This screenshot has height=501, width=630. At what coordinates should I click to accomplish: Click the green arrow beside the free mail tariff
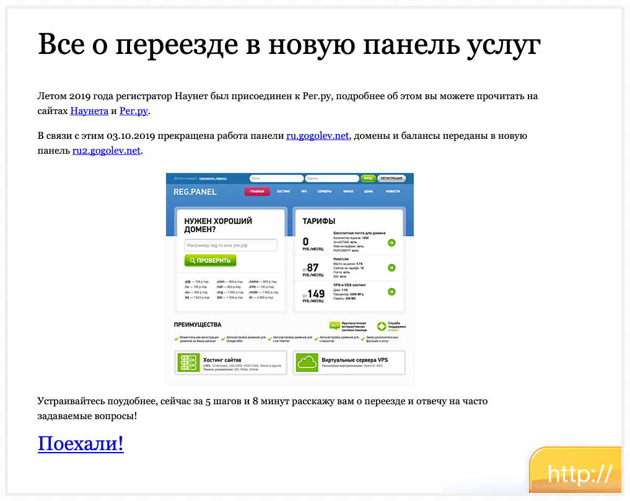pos(391,243)
